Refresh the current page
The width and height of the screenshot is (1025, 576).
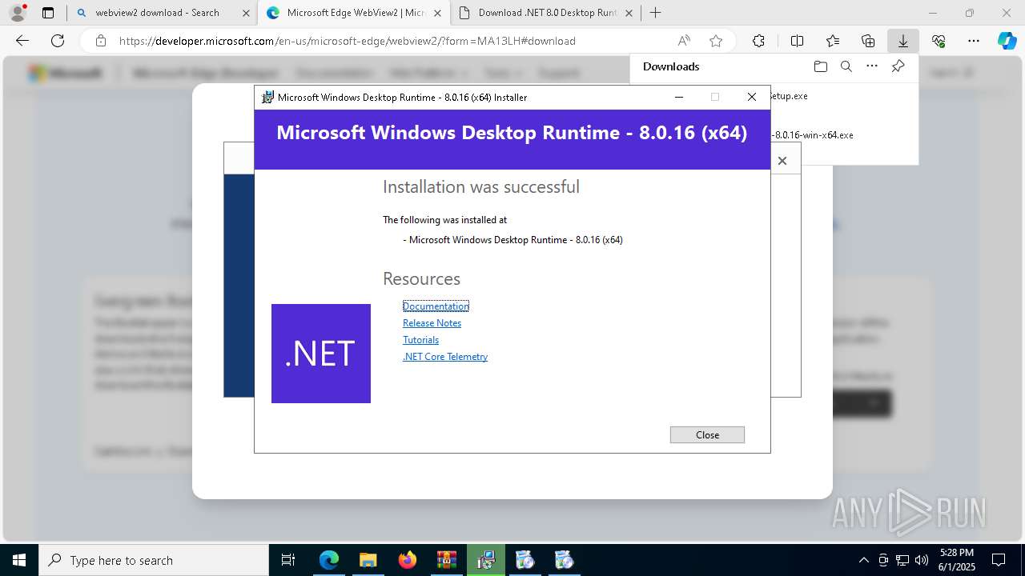tap(58, 41)
